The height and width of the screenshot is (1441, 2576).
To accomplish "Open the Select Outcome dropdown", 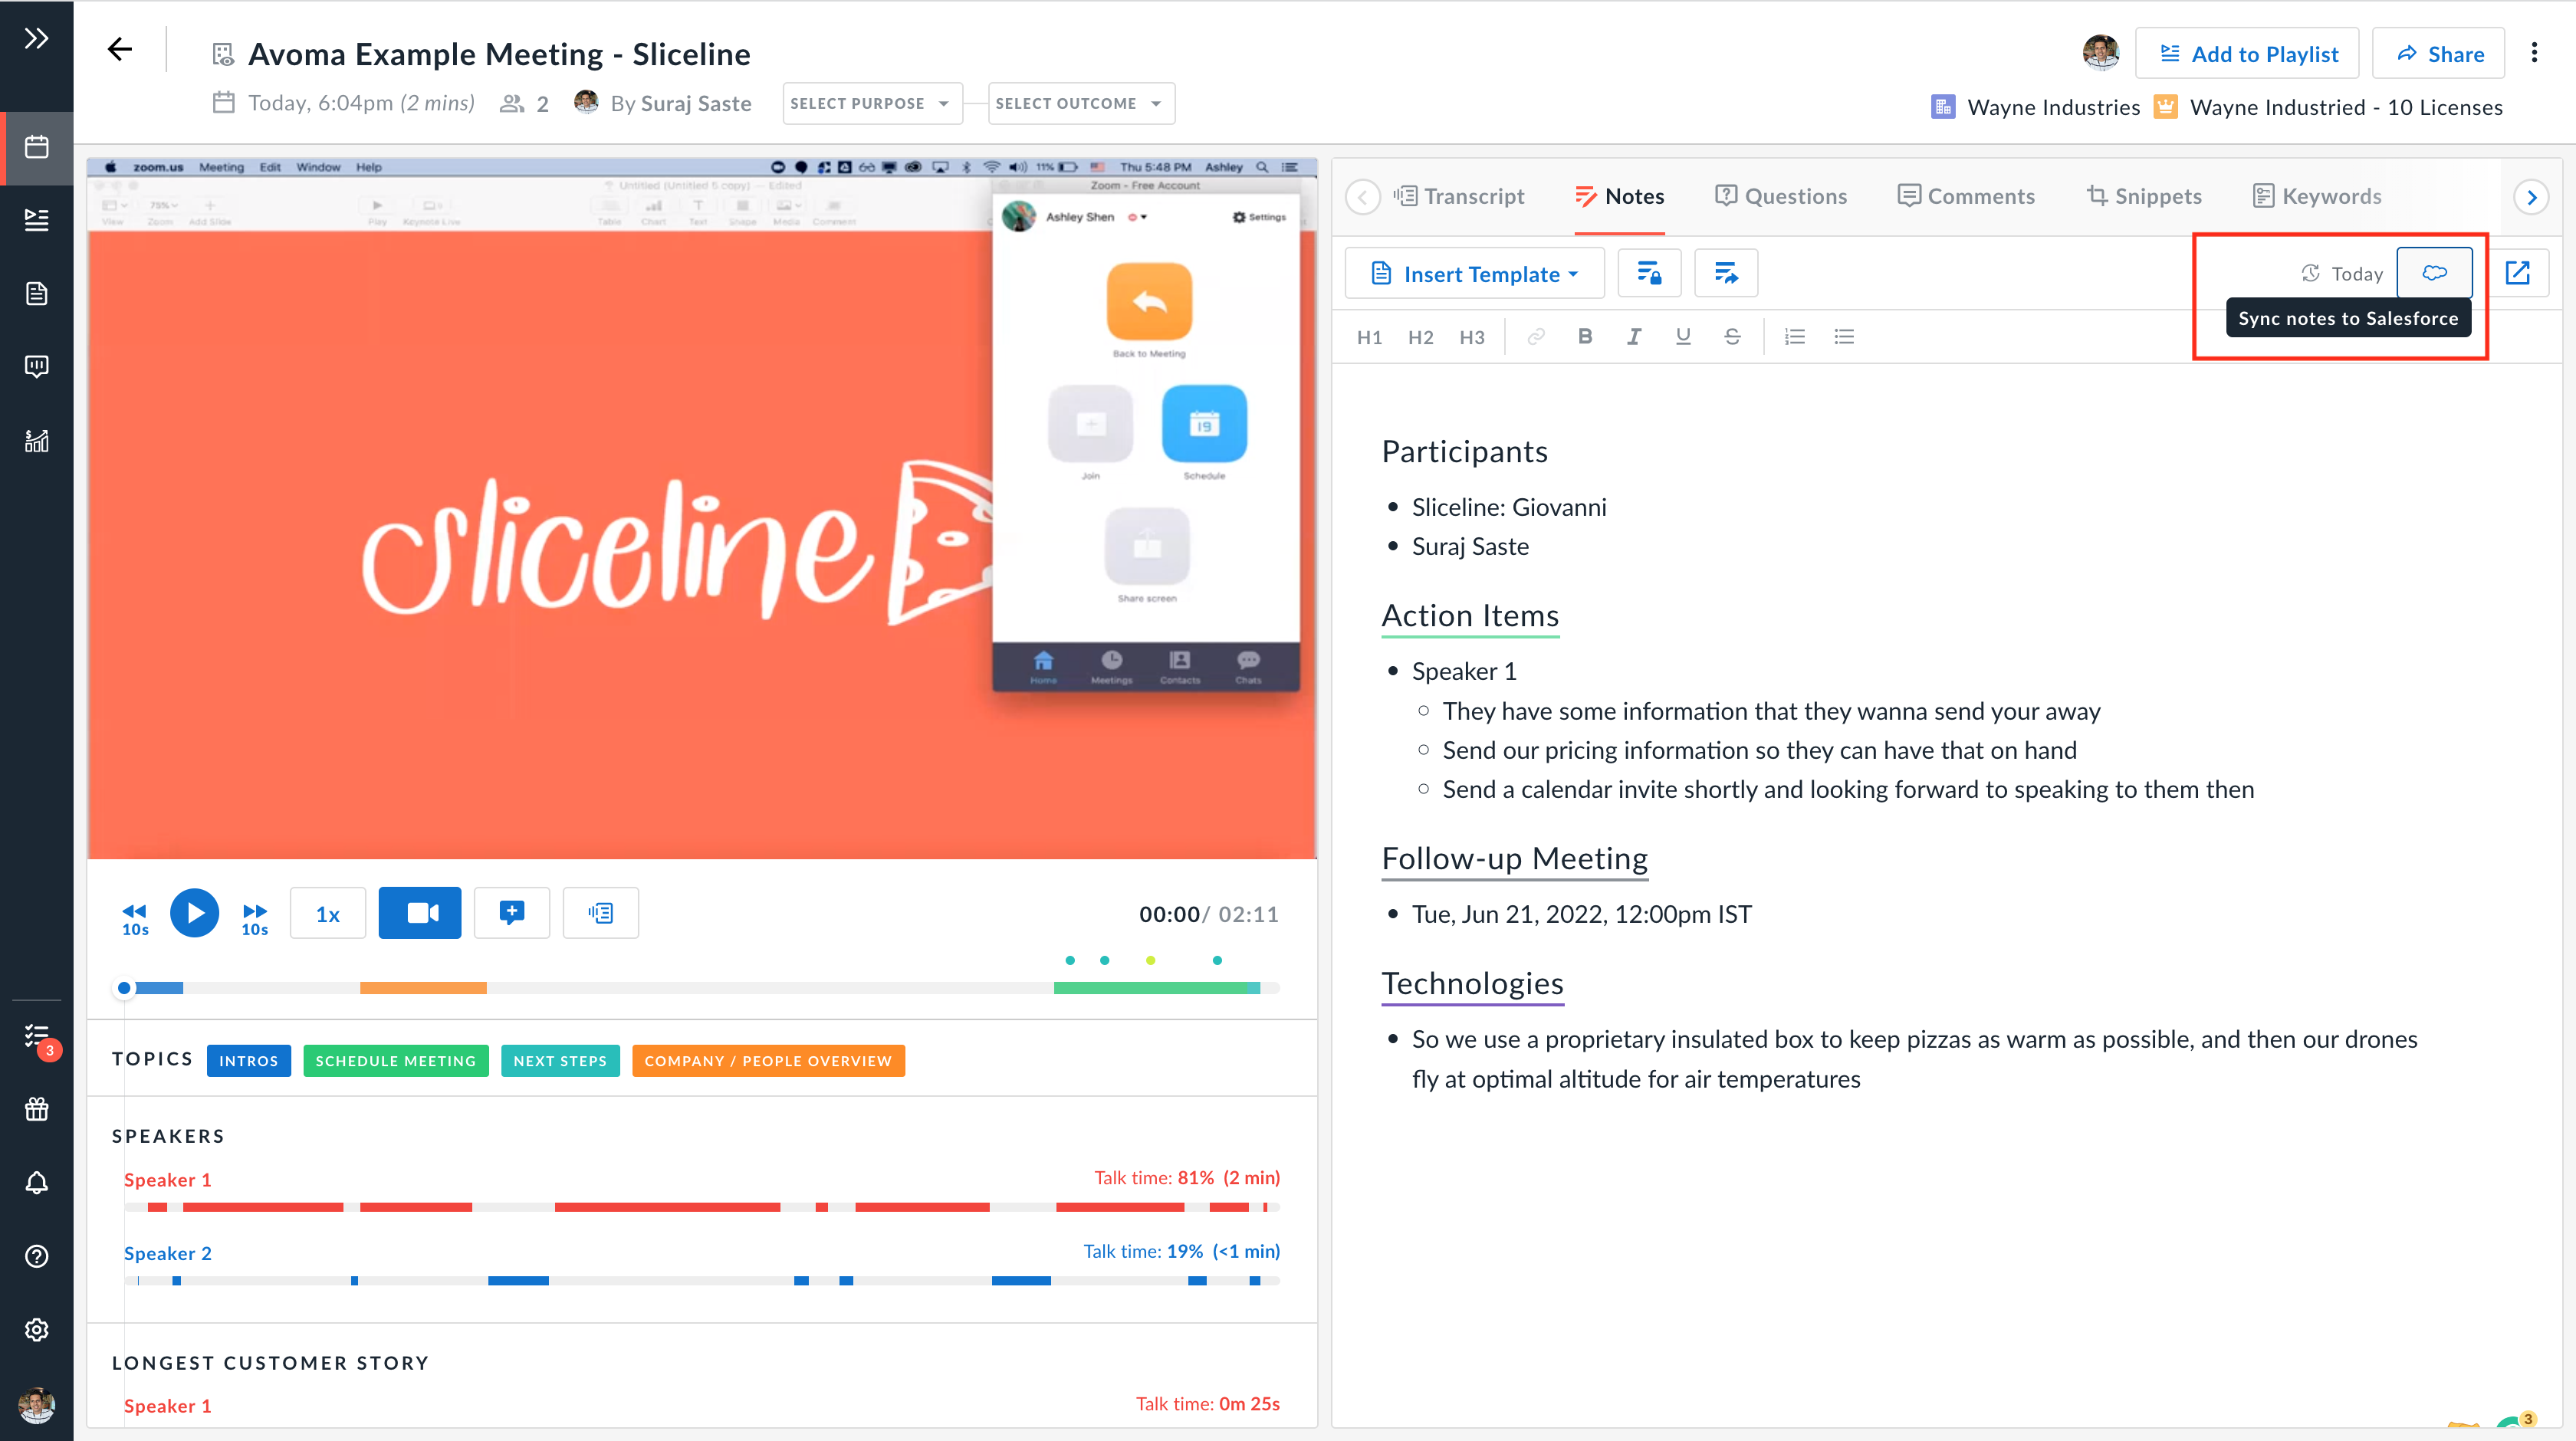I will pos(1081,104).
